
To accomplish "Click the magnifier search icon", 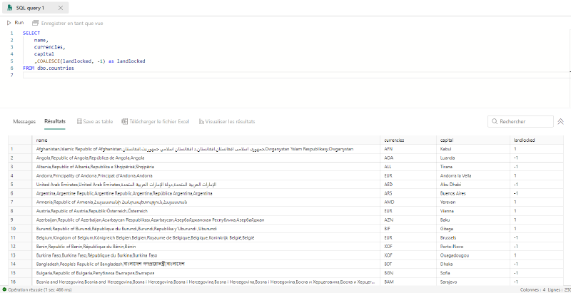I will point(495,121).
